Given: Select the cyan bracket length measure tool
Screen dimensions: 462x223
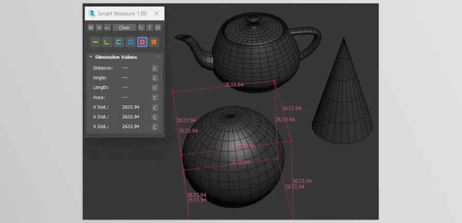Looking at the screenshot, I should (x=119, y=42).
